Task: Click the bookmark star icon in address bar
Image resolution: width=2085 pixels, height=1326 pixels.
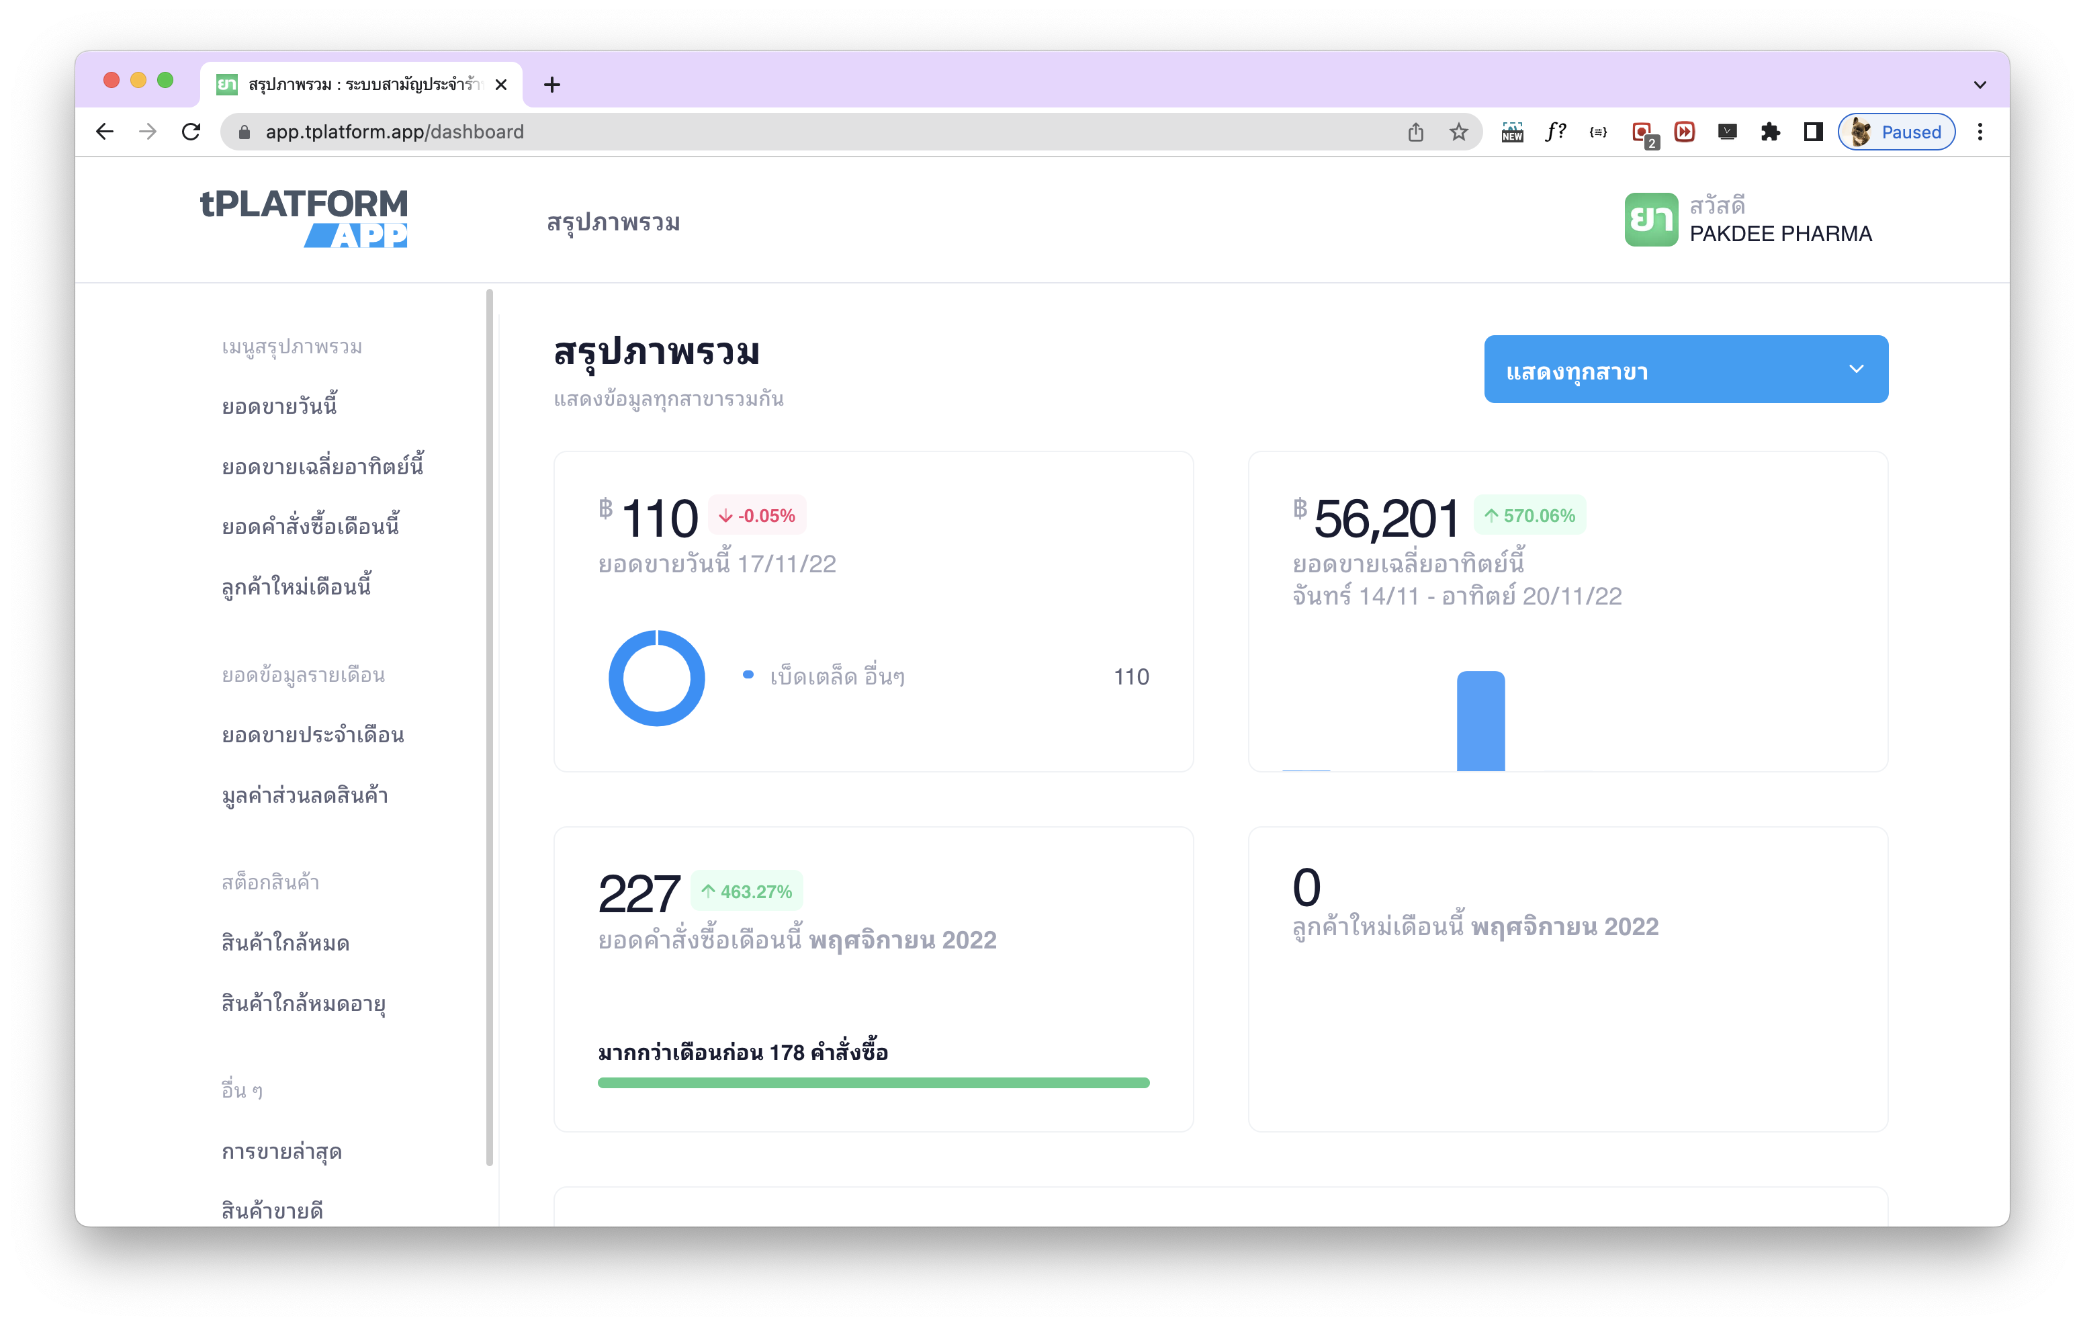Action: tap(1459, 132)
